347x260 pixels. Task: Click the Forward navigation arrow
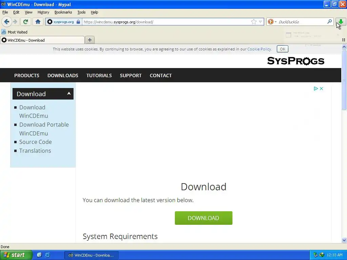[x=15, y=22]
